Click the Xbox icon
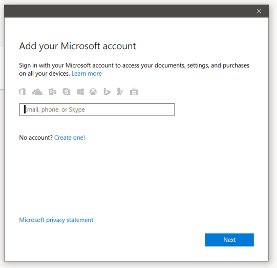Image resolution: width=277 pixels, height=268 pixels. tap(93, 92)
